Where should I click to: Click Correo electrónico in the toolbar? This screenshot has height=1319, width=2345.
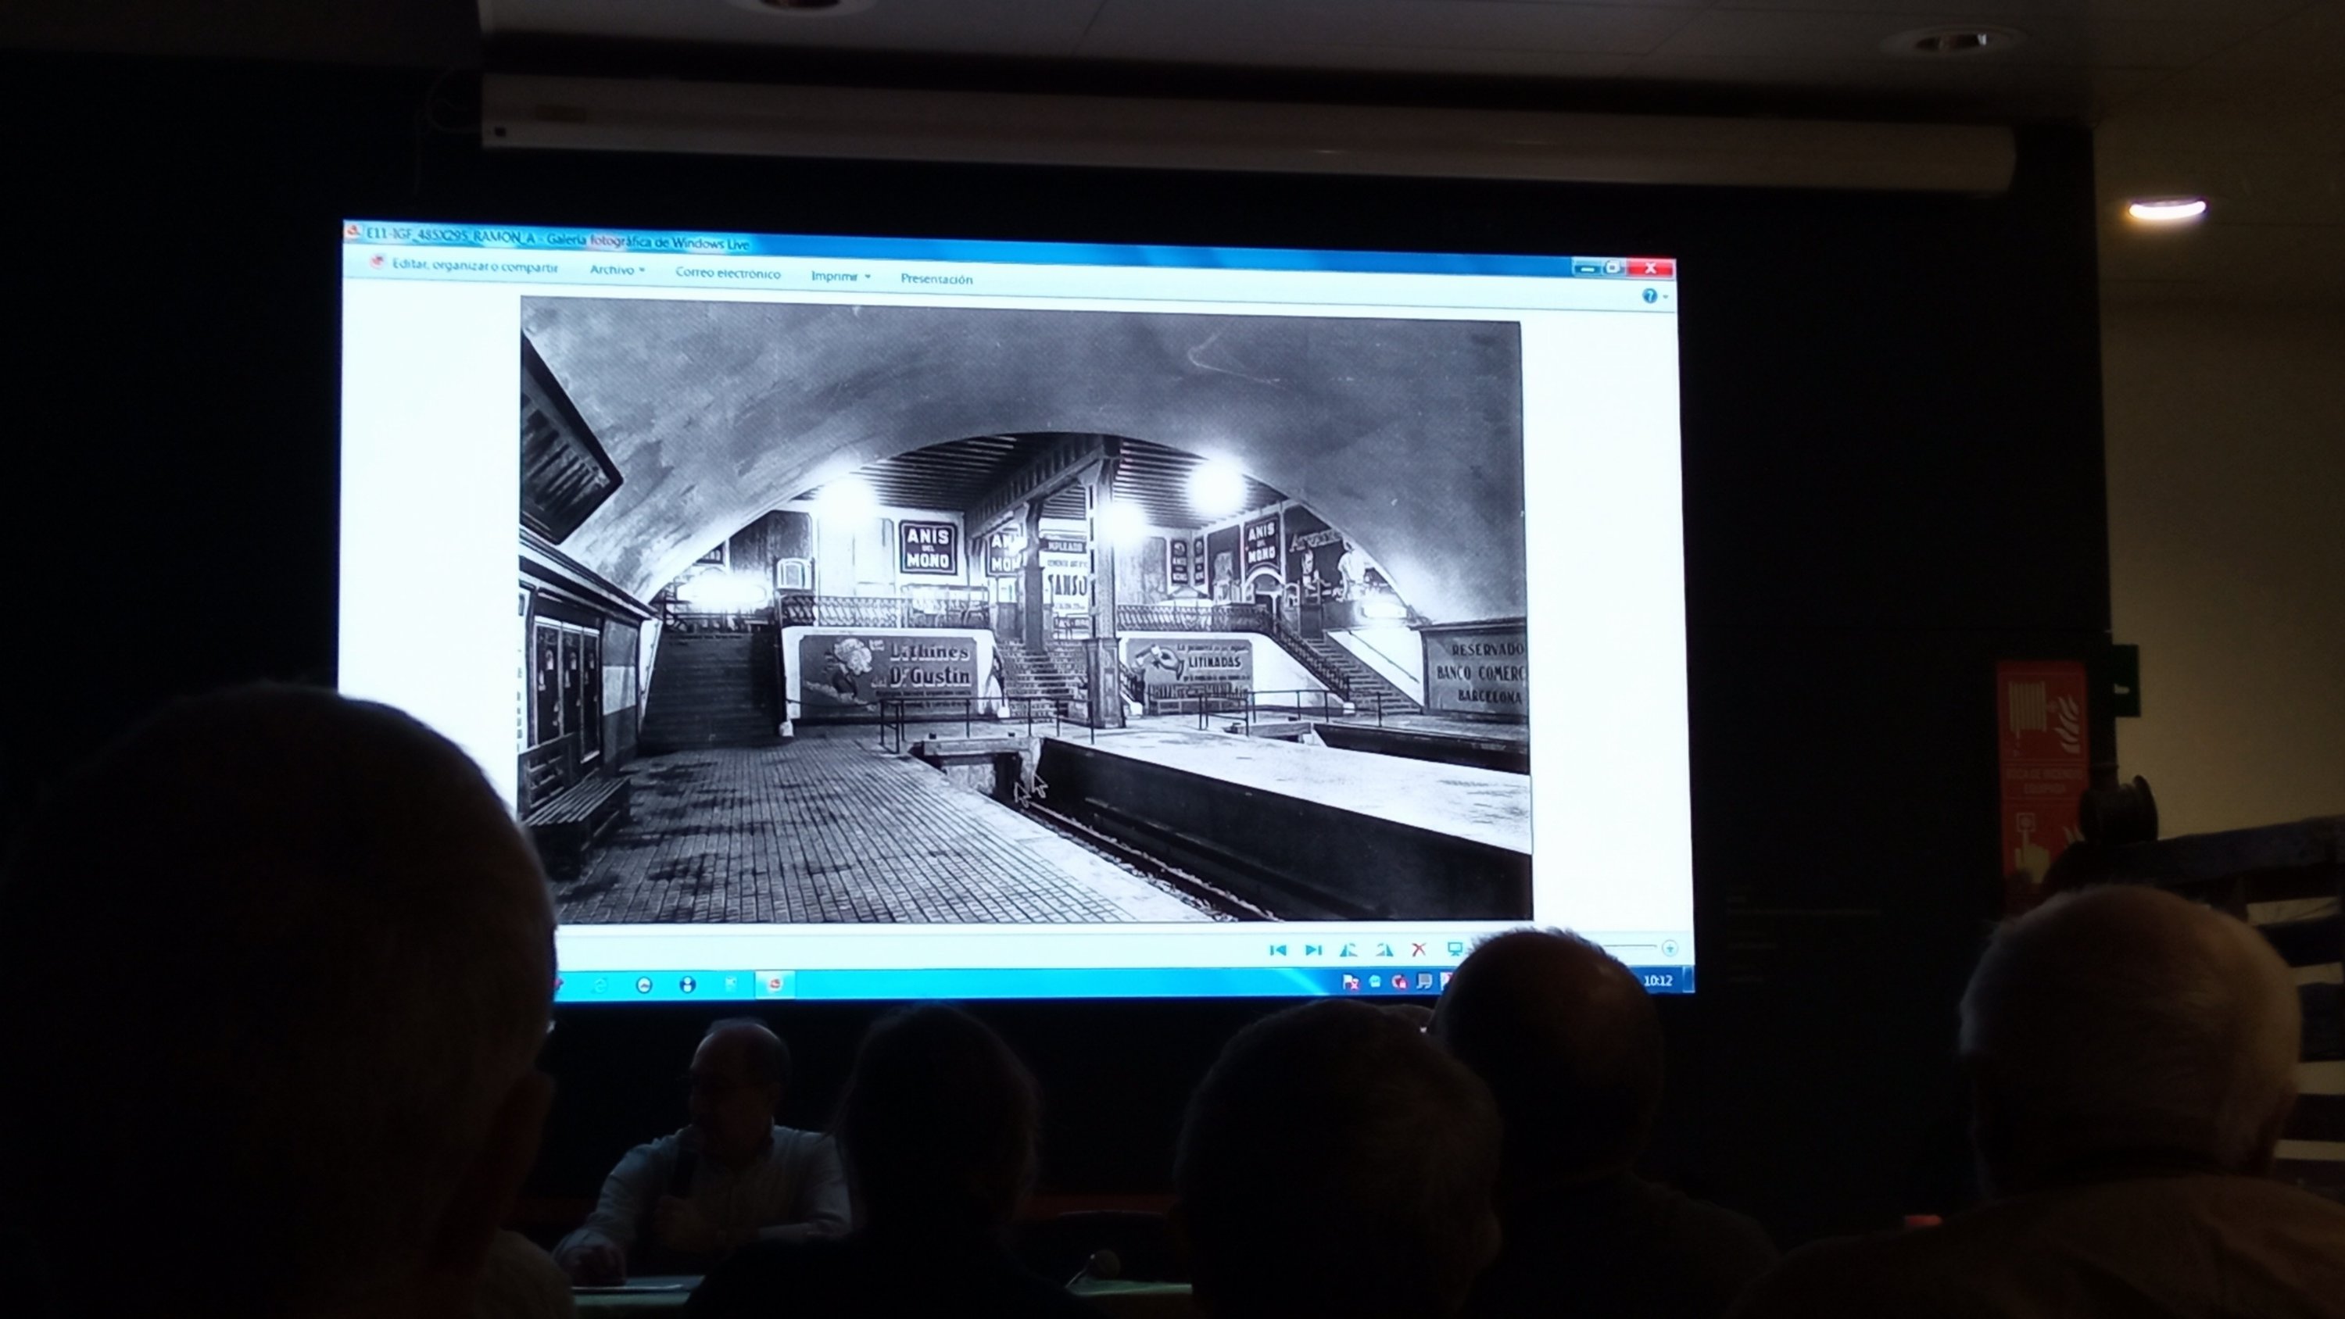pyautogui.click(x=728, y=273)
